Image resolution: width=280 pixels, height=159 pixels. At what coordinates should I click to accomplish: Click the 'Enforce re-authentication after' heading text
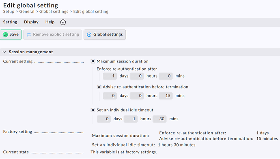coord(127,69)
